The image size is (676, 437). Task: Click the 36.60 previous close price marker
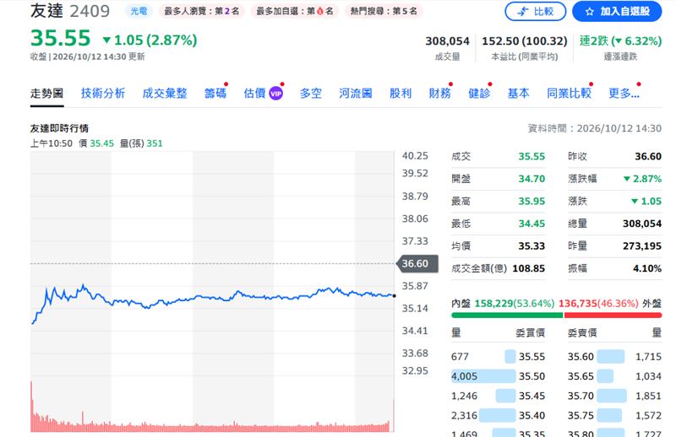[x=417, y=263]
